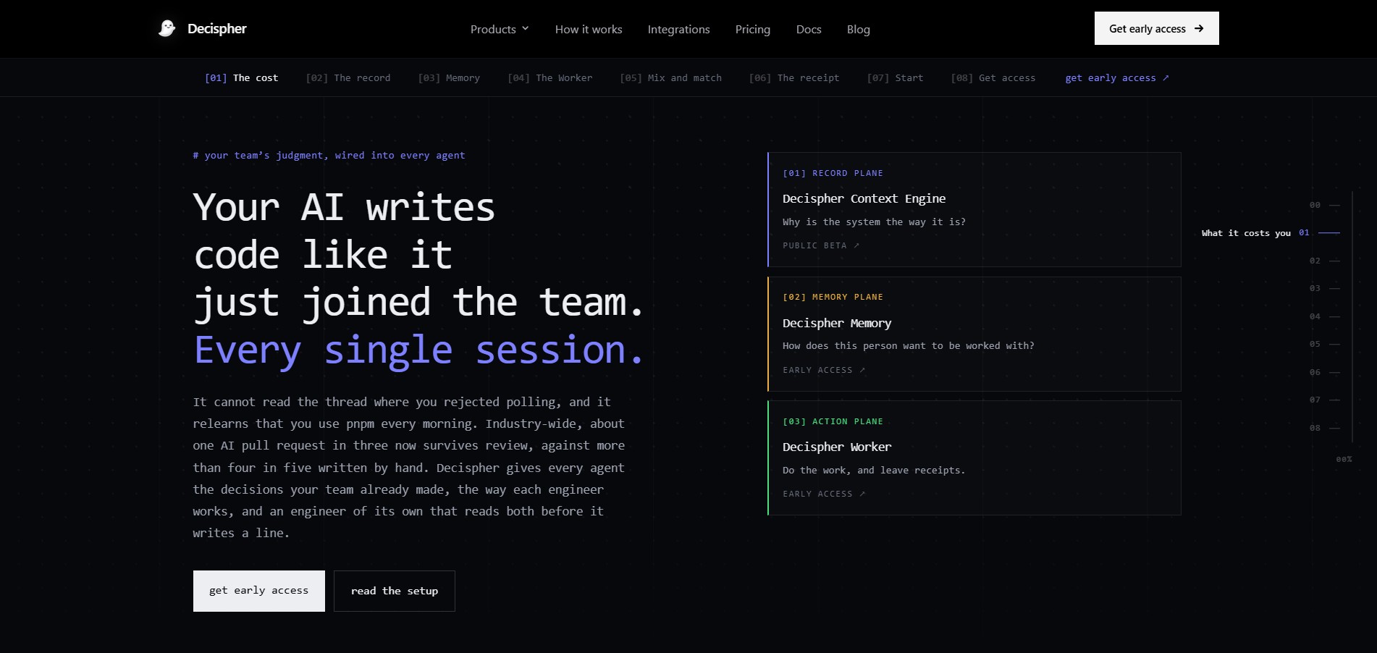Click the headline "Your AI writes"
The image size is (1377, 653).
[x=344, y=208]
